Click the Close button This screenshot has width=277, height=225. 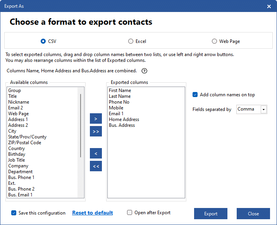(253, 213)
